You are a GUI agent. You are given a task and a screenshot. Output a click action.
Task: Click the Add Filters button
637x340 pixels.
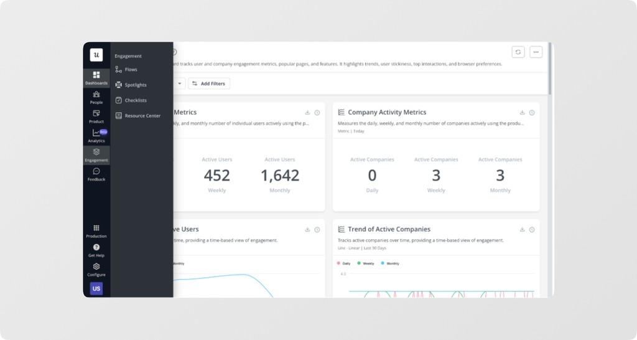click(x=209, y=83)
